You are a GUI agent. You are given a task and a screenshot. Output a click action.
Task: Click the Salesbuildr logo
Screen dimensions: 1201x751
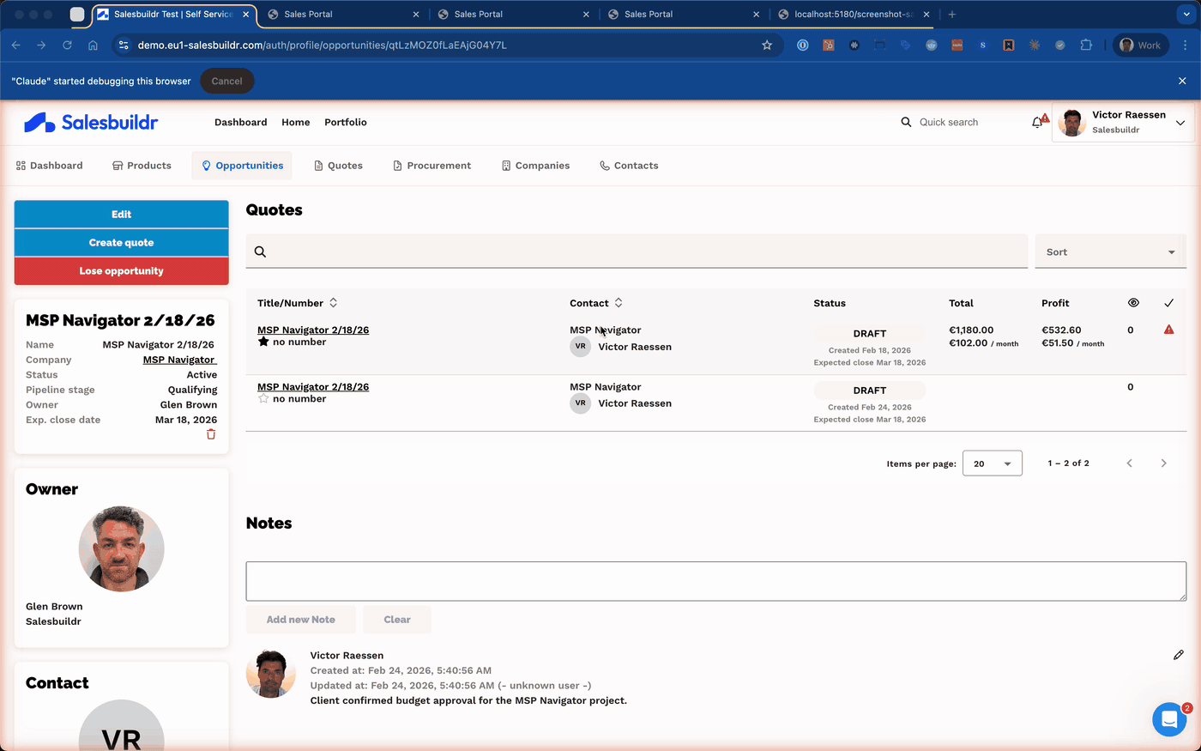(x=91, y=123)
